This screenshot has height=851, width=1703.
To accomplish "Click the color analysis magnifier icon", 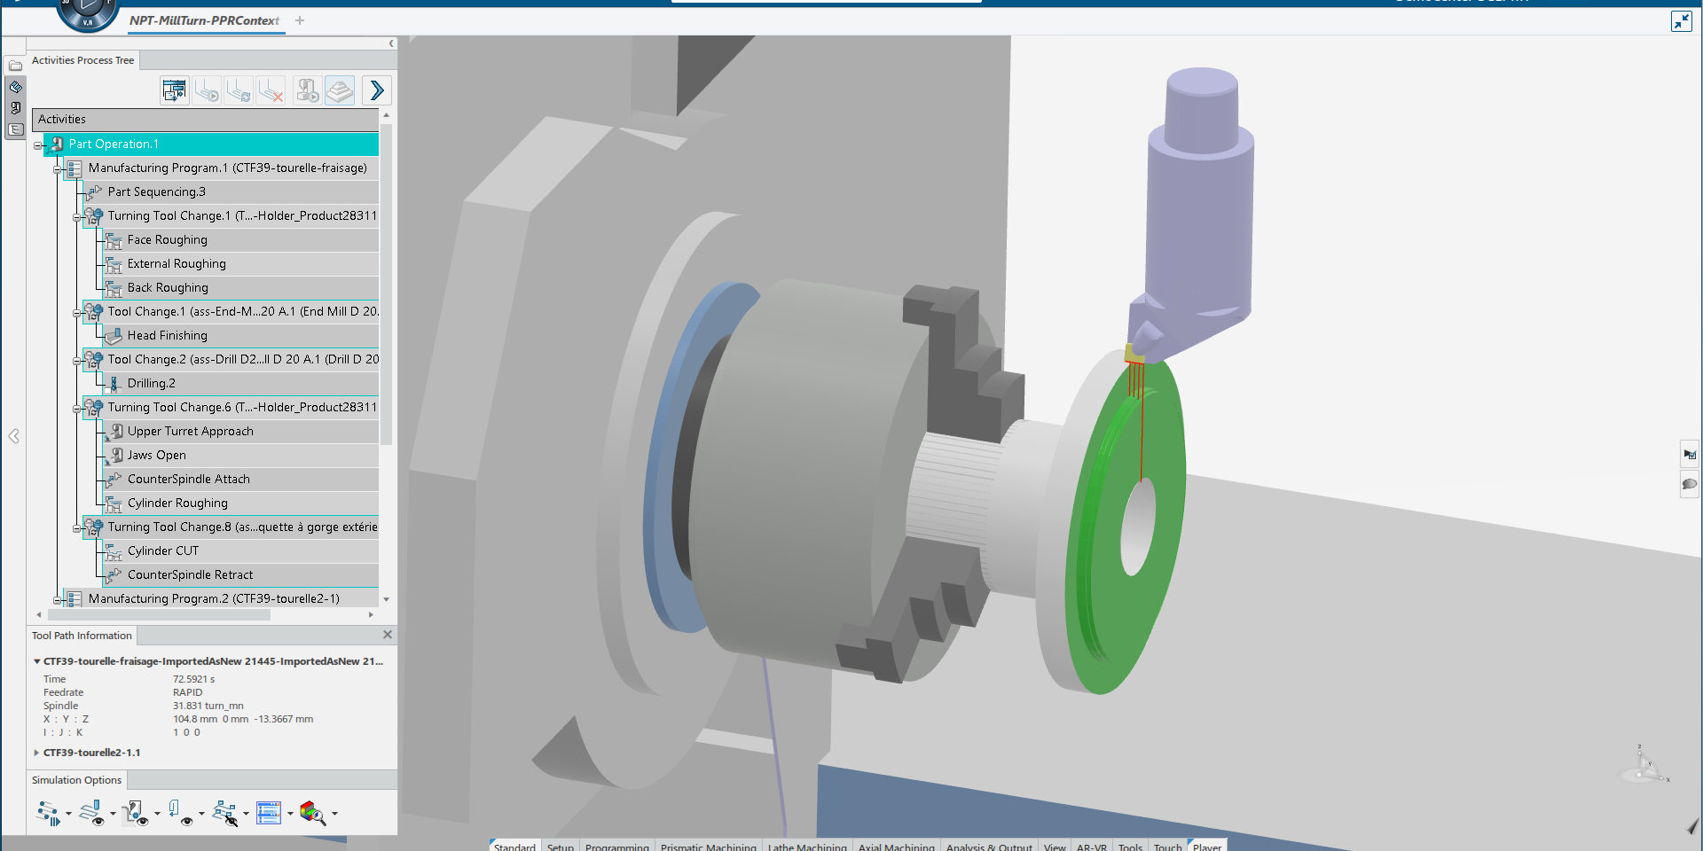I will coord(311,813).
